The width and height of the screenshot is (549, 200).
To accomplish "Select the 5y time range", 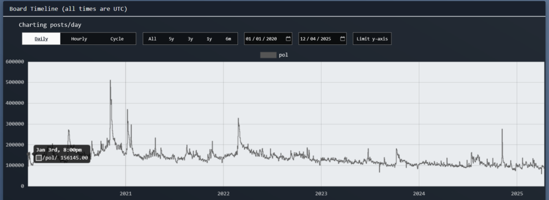I will click(x=171, y=39).
